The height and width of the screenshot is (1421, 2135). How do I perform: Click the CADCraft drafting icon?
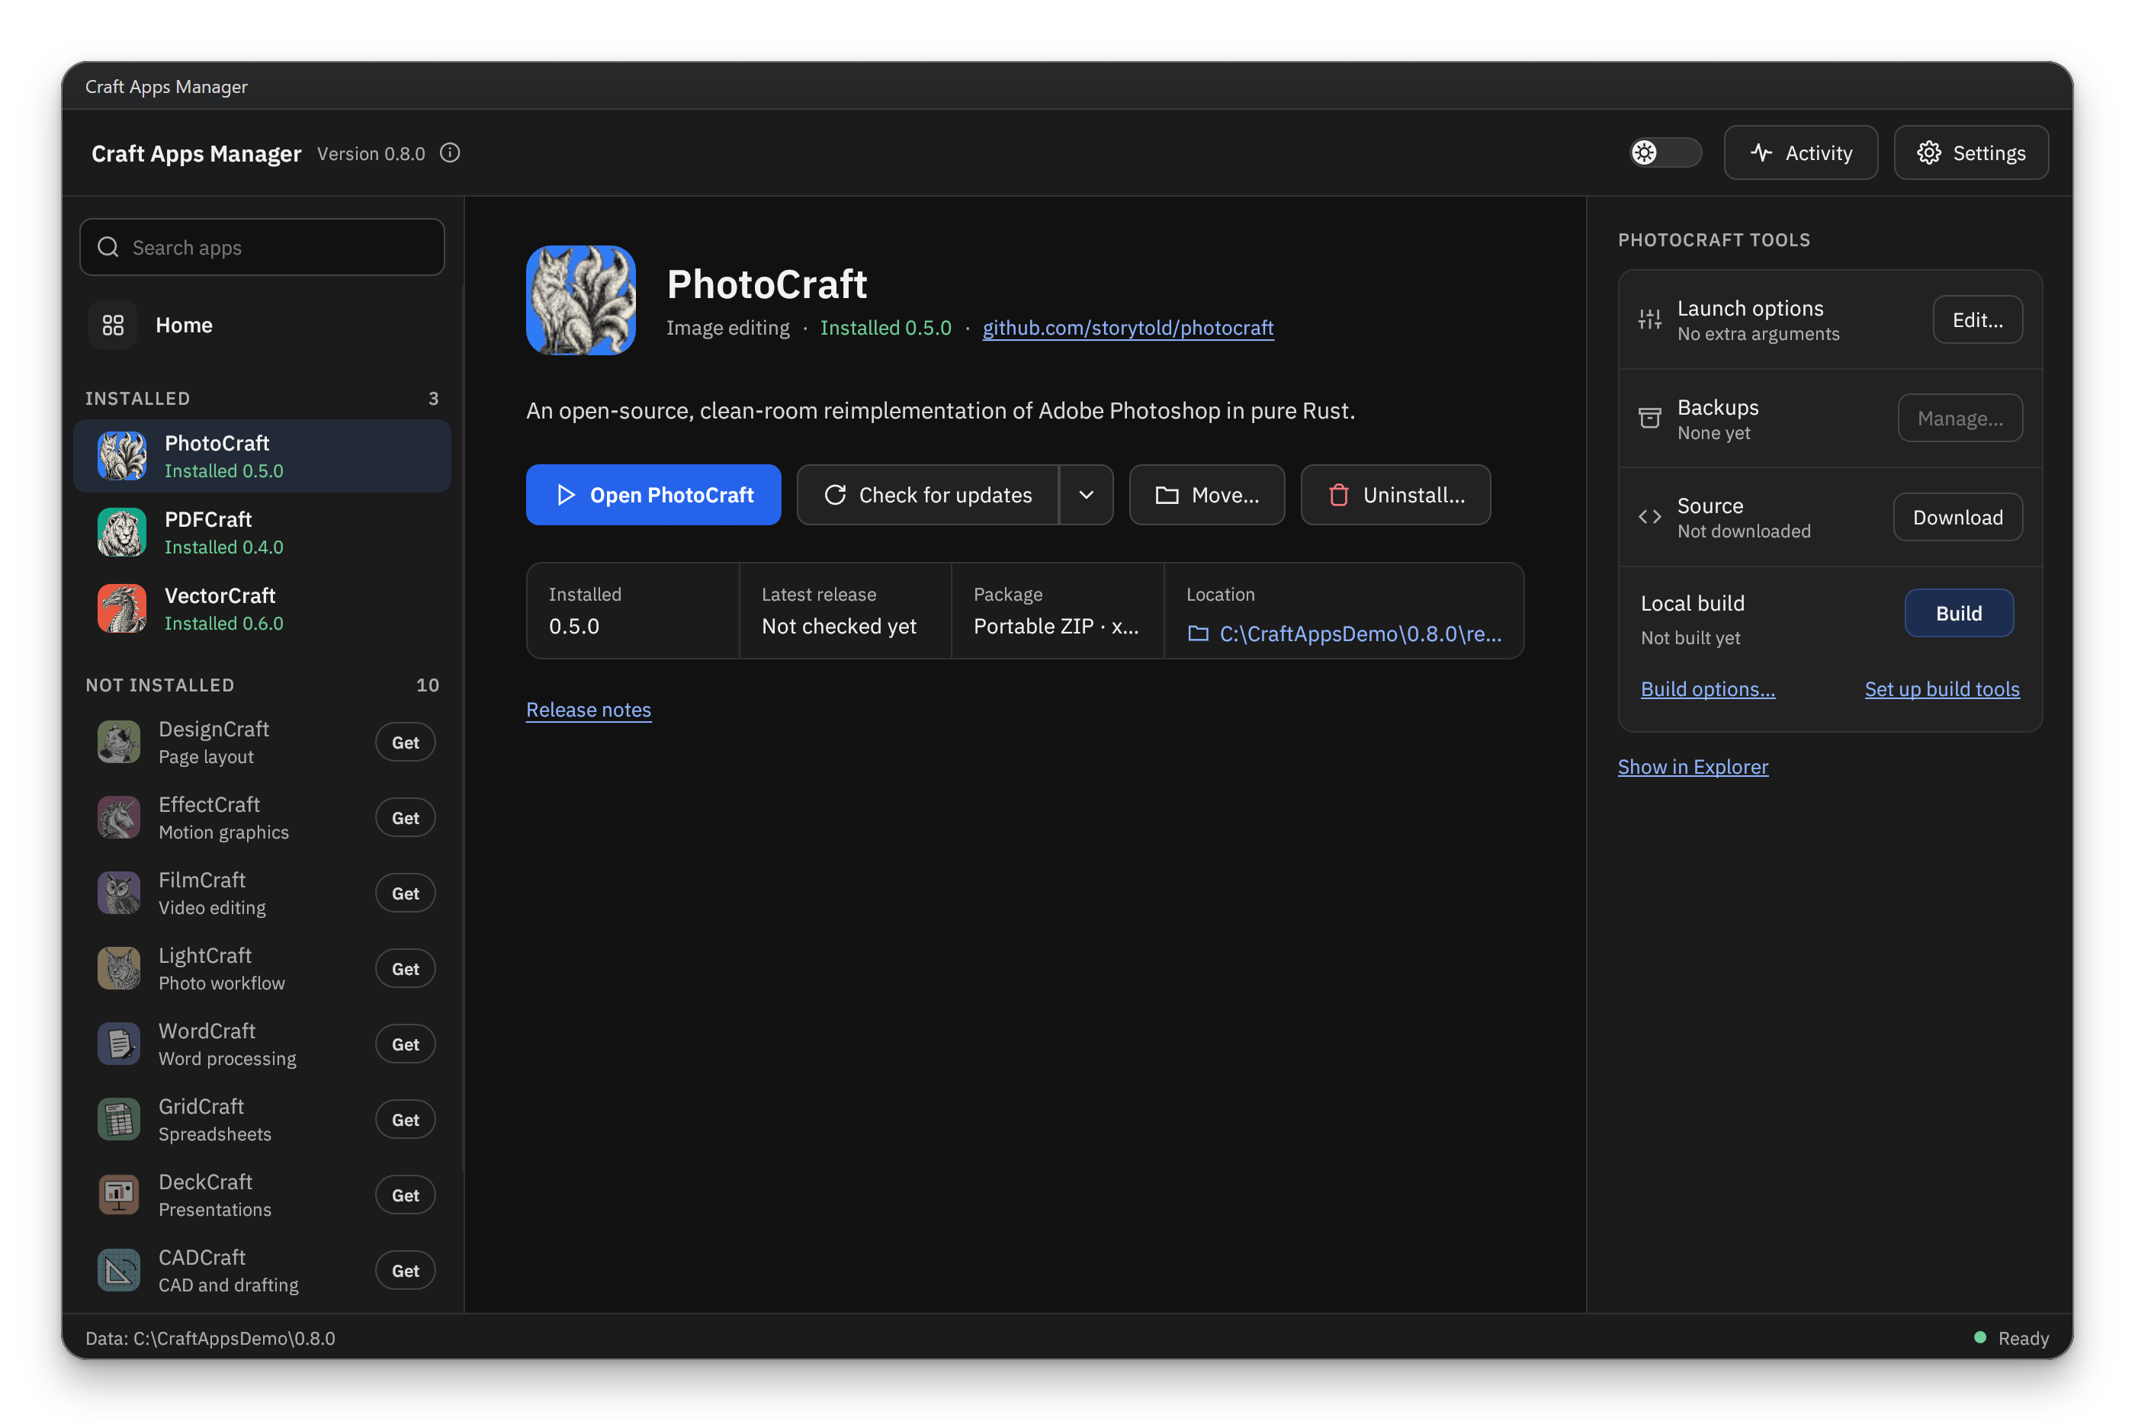(119, 1271)
